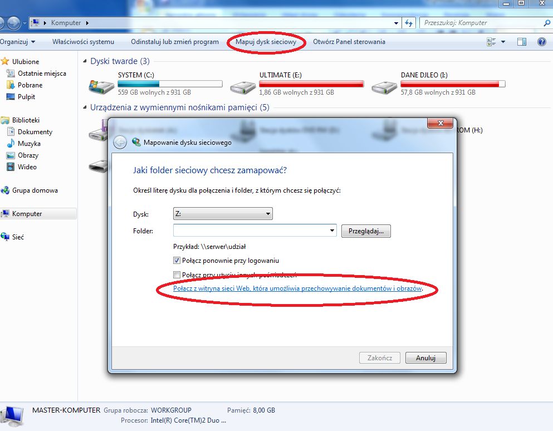Click the help question mark icon

542,42
